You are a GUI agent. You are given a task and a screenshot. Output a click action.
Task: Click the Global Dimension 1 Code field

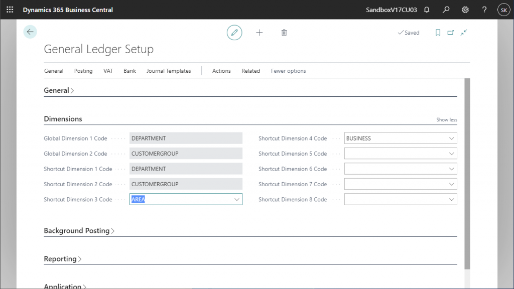click(x=186, y=138)
